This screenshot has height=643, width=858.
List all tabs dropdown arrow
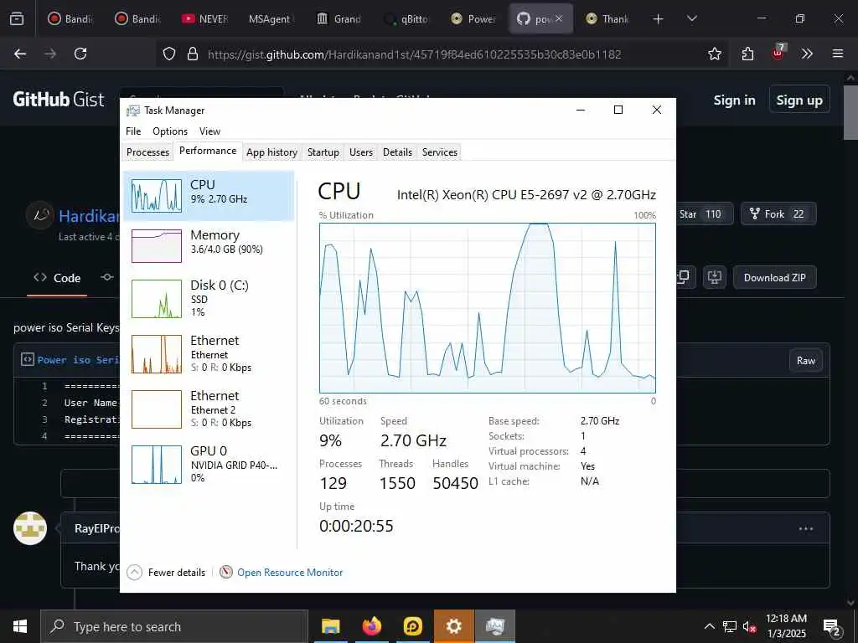tap(691, 19)
